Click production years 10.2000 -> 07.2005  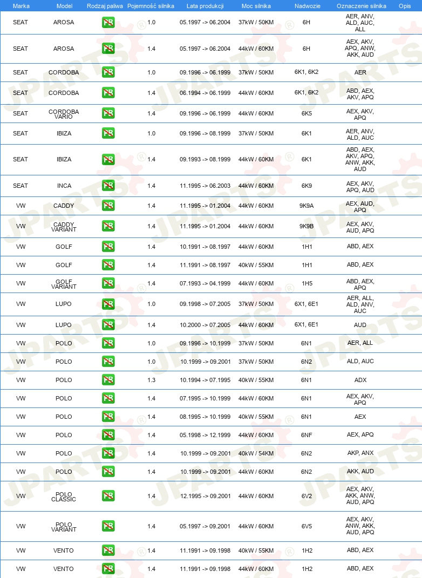pyautogui.click(x=205, y=325)
